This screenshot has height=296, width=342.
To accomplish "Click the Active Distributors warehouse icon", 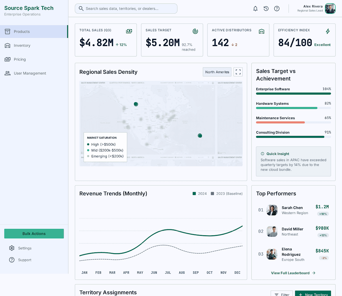I will coord(262,32).
